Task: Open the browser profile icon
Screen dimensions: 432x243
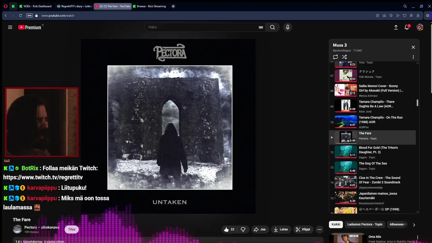Action: [418, 16]
